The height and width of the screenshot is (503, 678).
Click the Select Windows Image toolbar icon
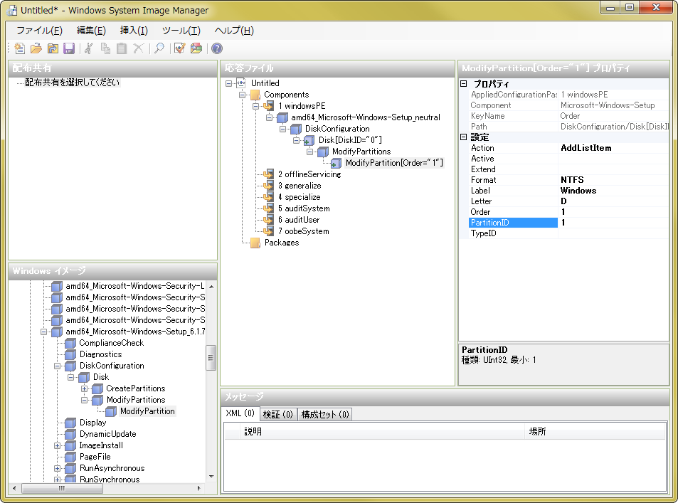coord(53,48)
